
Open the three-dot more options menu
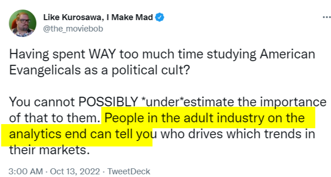327,17
